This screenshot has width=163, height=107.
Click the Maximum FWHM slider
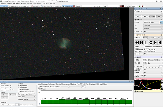71,87
